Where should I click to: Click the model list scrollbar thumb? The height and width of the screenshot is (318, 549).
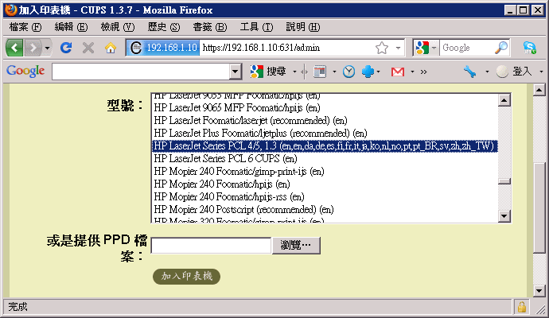504,181
